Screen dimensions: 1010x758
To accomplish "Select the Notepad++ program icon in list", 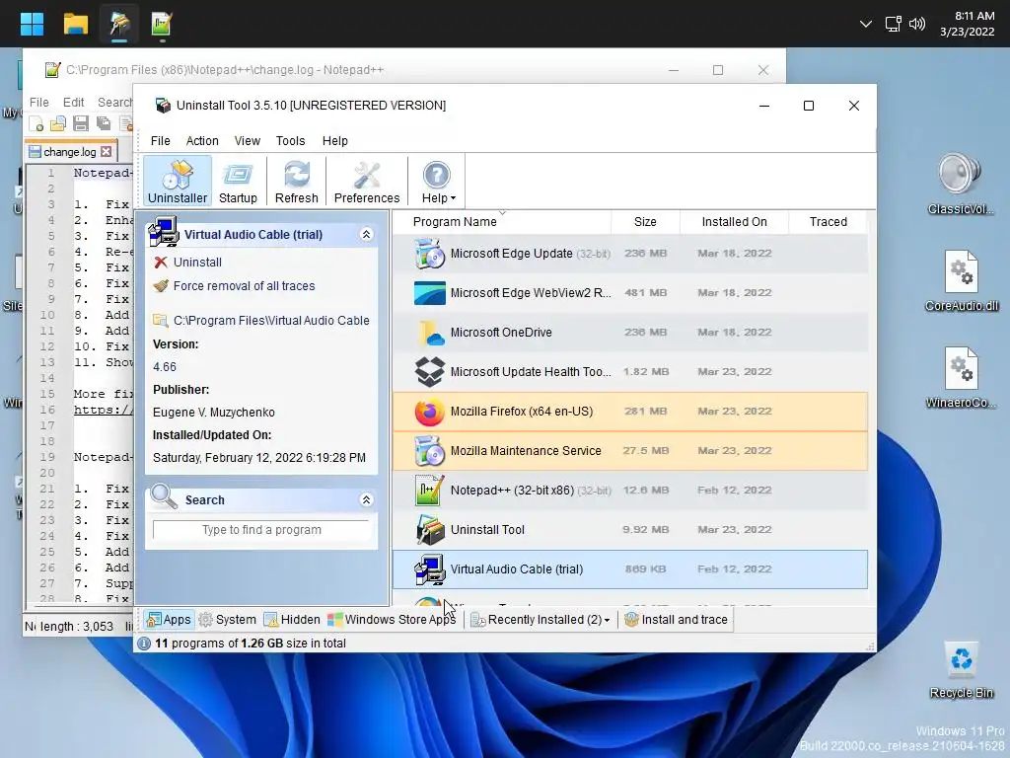I will click(x=430, y=490).
